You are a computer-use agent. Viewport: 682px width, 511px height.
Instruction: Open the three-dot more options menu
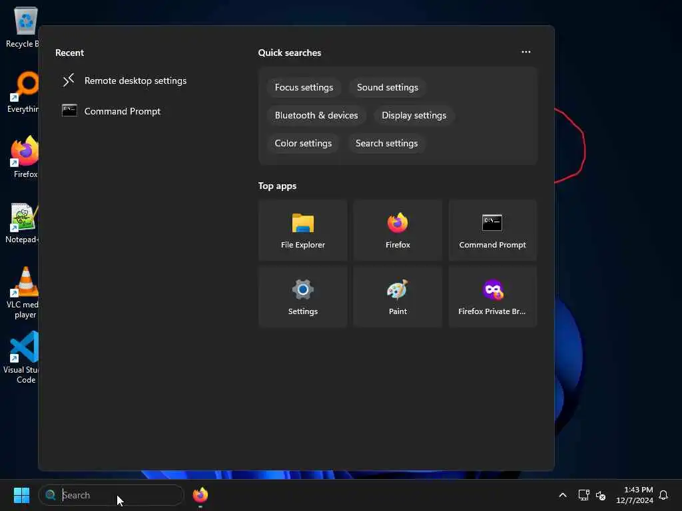pos(526,52)
